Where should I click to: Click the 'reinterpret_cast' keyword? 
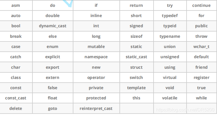click(x=96, y=108)
